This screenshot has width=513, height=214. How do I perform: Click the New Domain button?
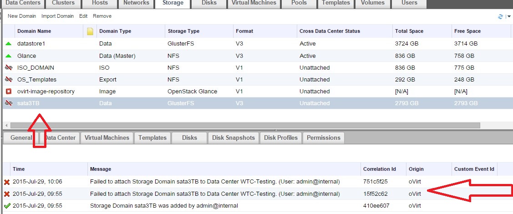22,16
